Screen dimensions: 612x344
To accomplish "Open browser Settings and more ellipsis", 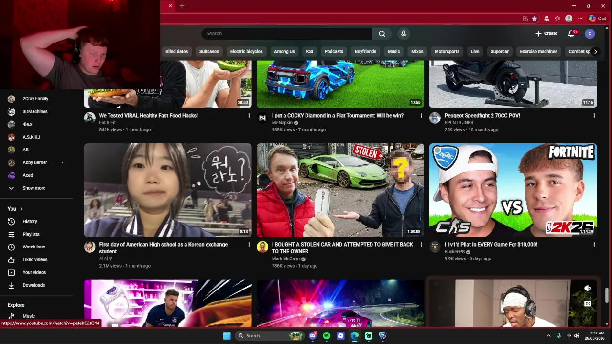I will point(580,19).
